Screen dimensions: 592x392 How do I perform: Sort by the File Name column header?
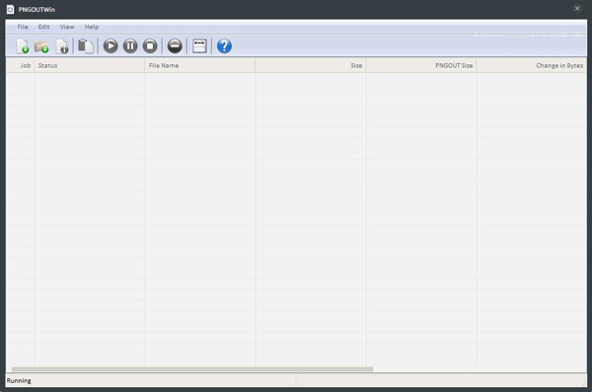coord(200,65)
